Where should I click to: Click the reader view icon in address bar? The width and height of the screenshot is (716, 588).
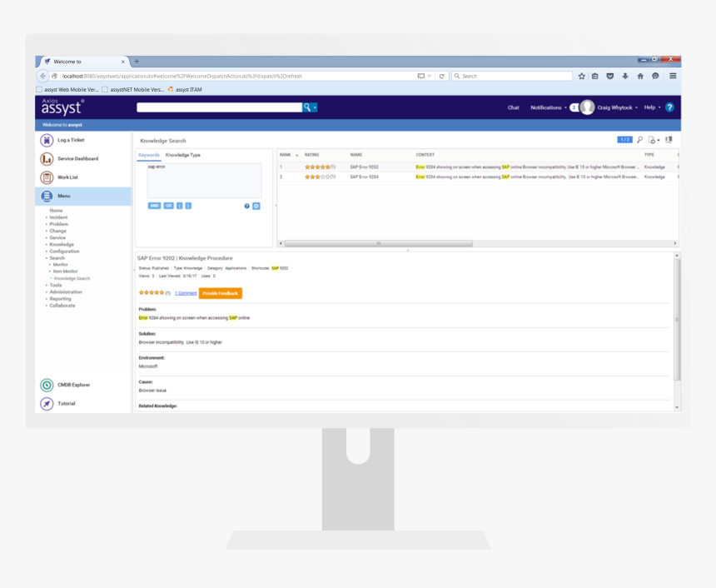tap(421, 77)
